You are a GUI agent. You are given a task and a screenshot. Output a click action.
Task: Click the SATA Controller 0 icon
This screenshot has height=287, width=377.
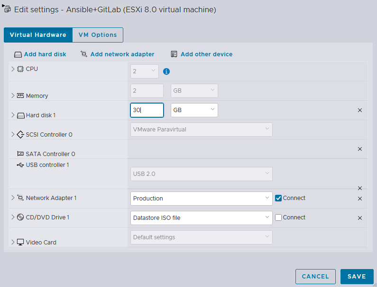point(20,154)
